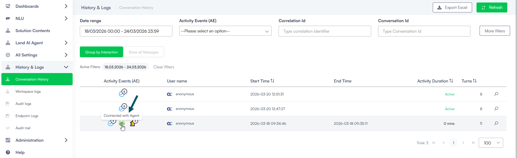The image size is (517, 158).
Task: Switch to Show all Messages view
Action: tap(143, 52)
